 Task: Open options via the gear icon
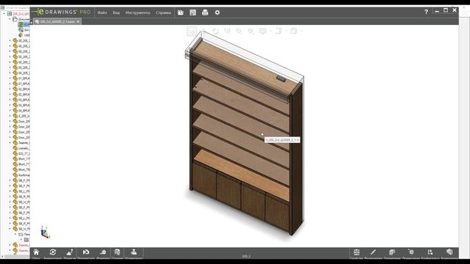pos(217,12)
